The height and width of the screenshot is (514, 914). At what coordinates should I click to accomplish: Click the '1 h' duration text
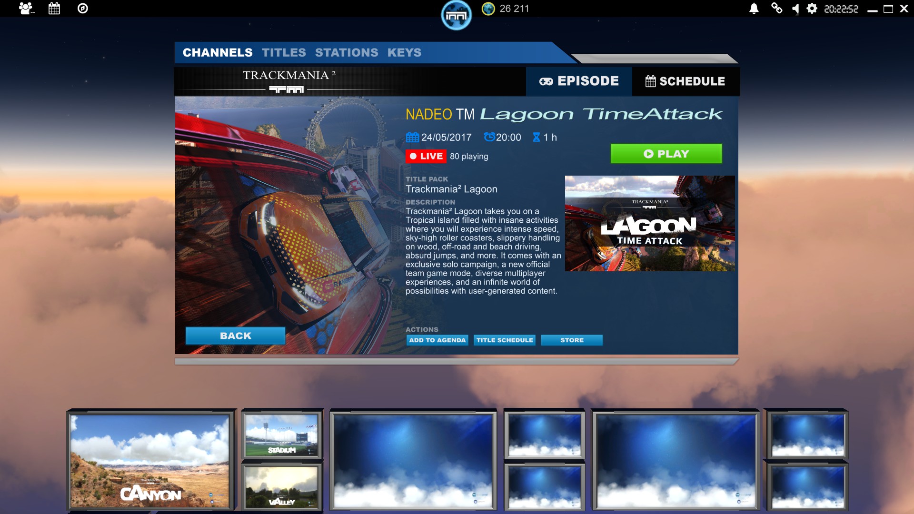[x=550, y=138]
